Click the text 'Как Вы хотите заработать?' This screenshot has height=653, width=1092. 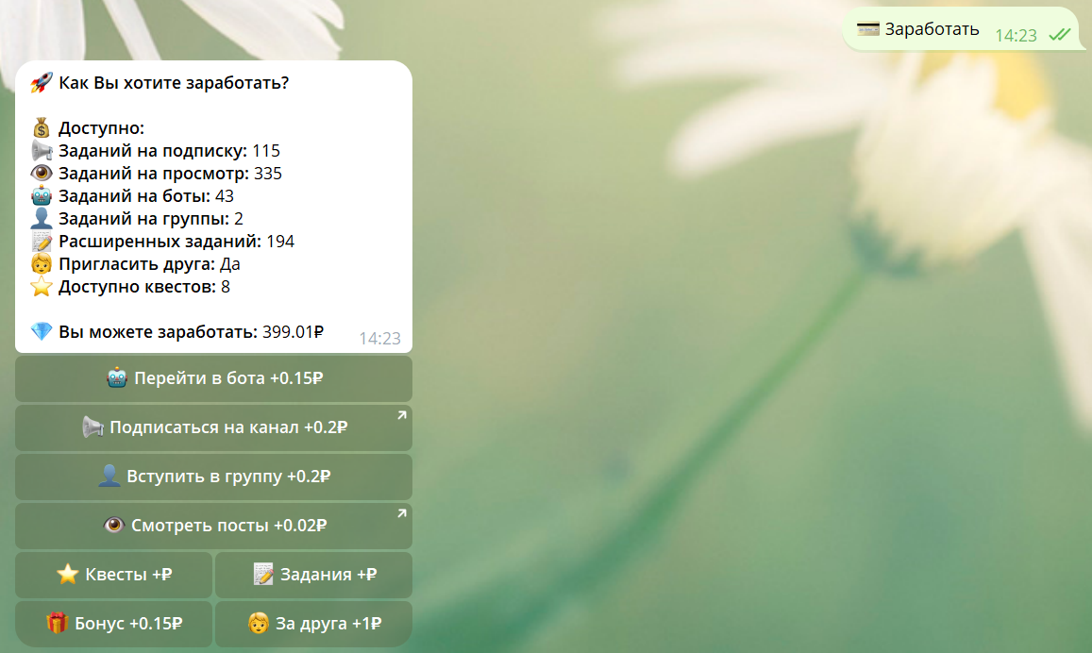174,83
